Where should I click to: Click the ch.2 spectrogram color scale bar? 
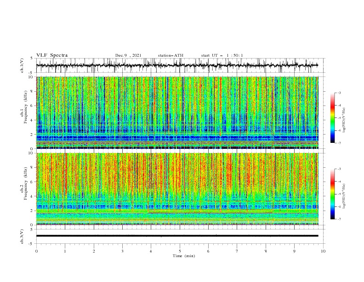(332, 194)
